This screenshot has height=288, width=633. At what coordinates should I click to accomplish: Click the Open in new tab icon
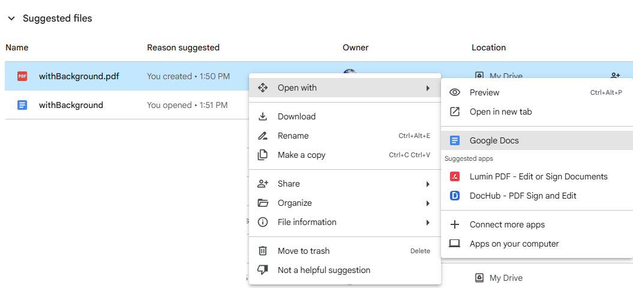tap(455, 112)
